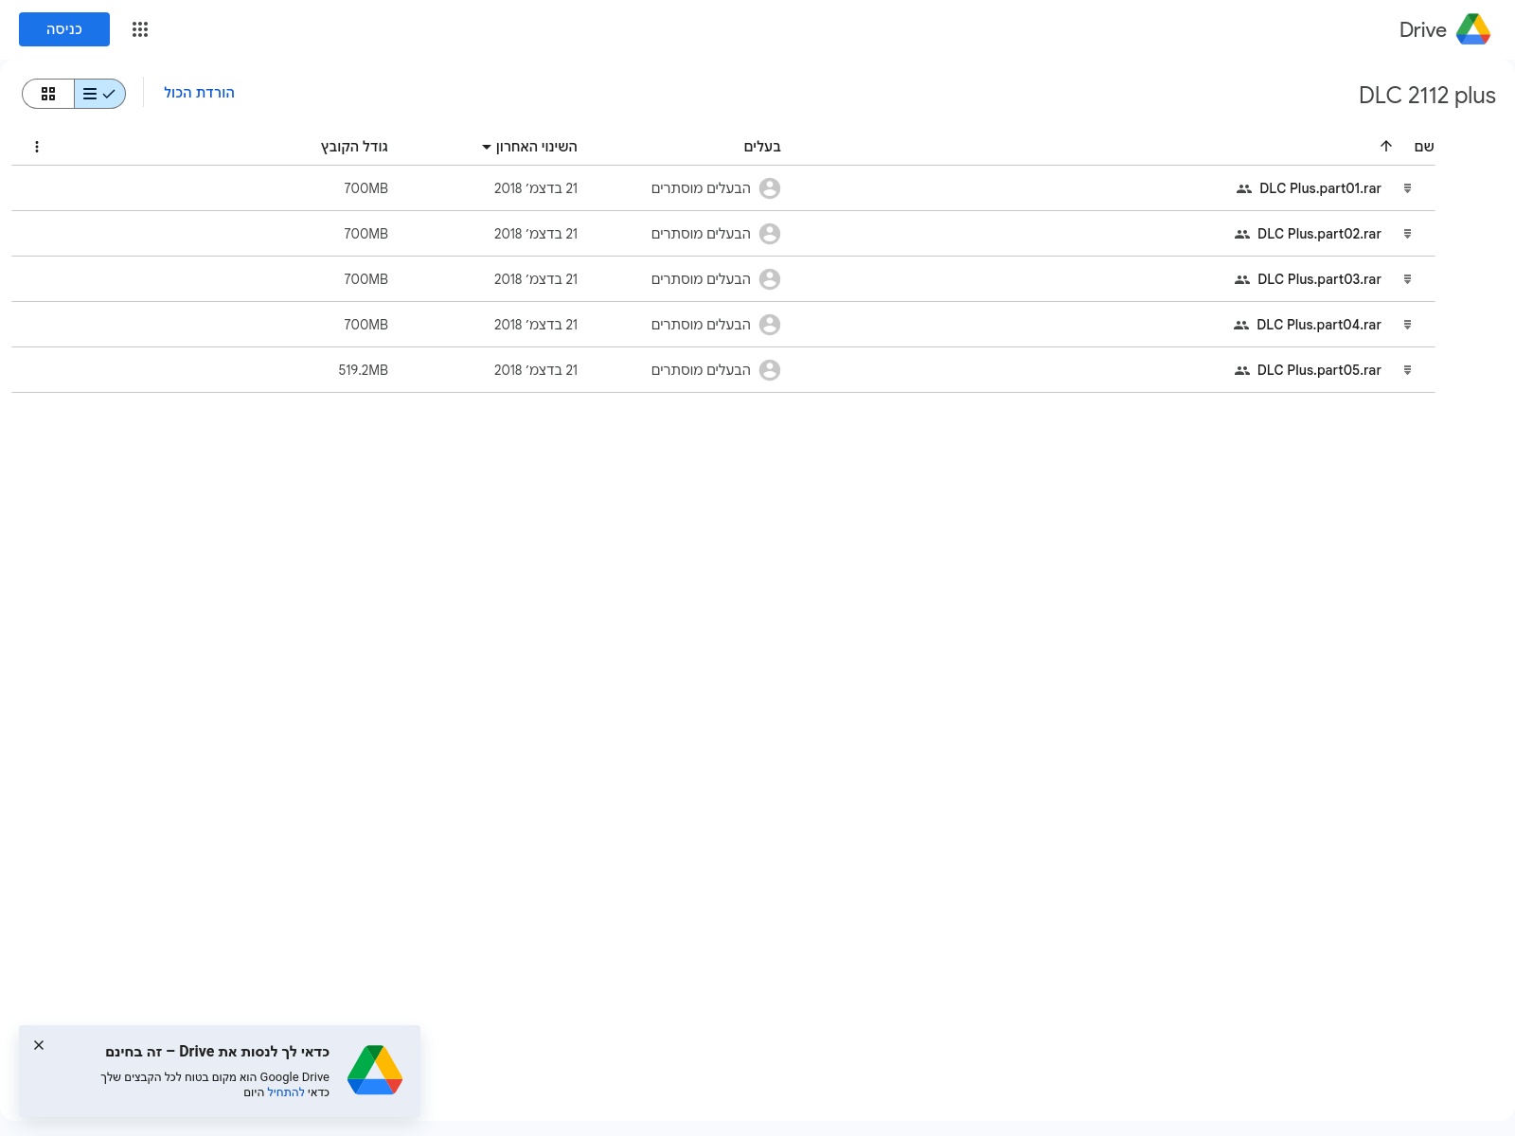The image size is (1515, 1136).
Task: Sort by the שם name column header
Action: (x=1424, y=146)
